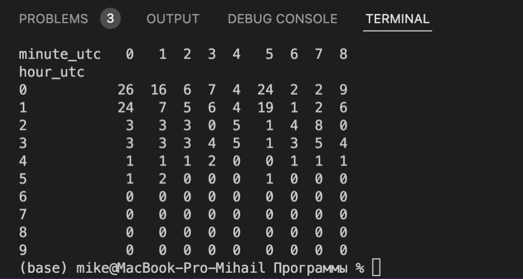Open the OUTPUT tab

tap(172, 19)
